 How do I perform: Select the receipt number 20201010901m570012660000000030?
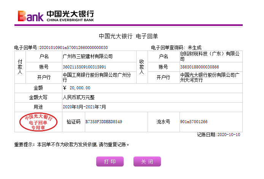tap(73, 48)
